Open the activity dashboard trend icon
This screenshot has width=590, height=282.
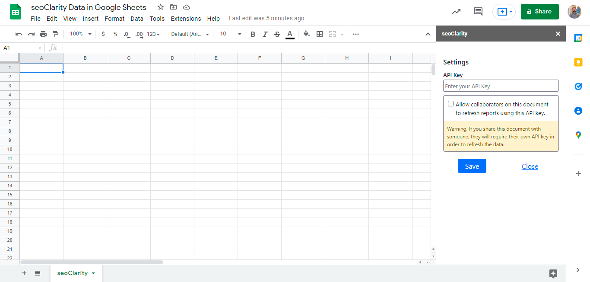[x=456, y=12]
